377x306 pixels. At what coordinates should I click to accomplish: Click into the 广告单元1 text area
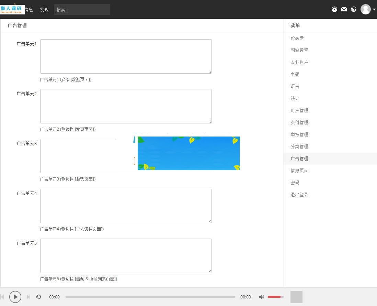click(126, 56)
